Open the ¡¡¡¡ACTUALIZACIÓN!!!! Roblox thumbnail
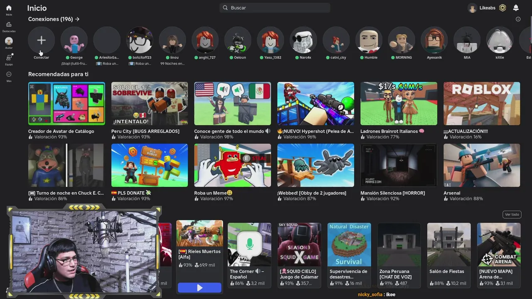 pyautogui.click(x=482, y=103)
